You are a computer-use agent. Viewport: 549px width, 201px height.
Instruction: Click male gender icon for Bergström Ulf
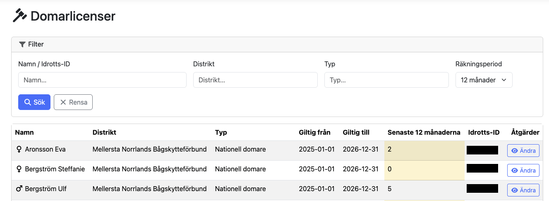pyautogui.click(x=19, y=189)
